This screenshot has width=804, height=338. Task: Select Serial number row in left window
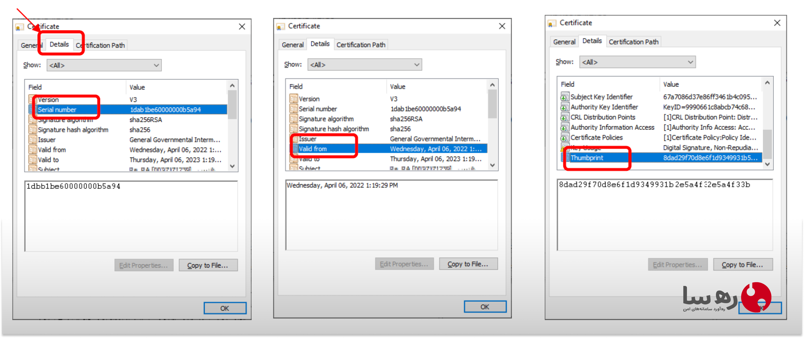coord(128,110)
